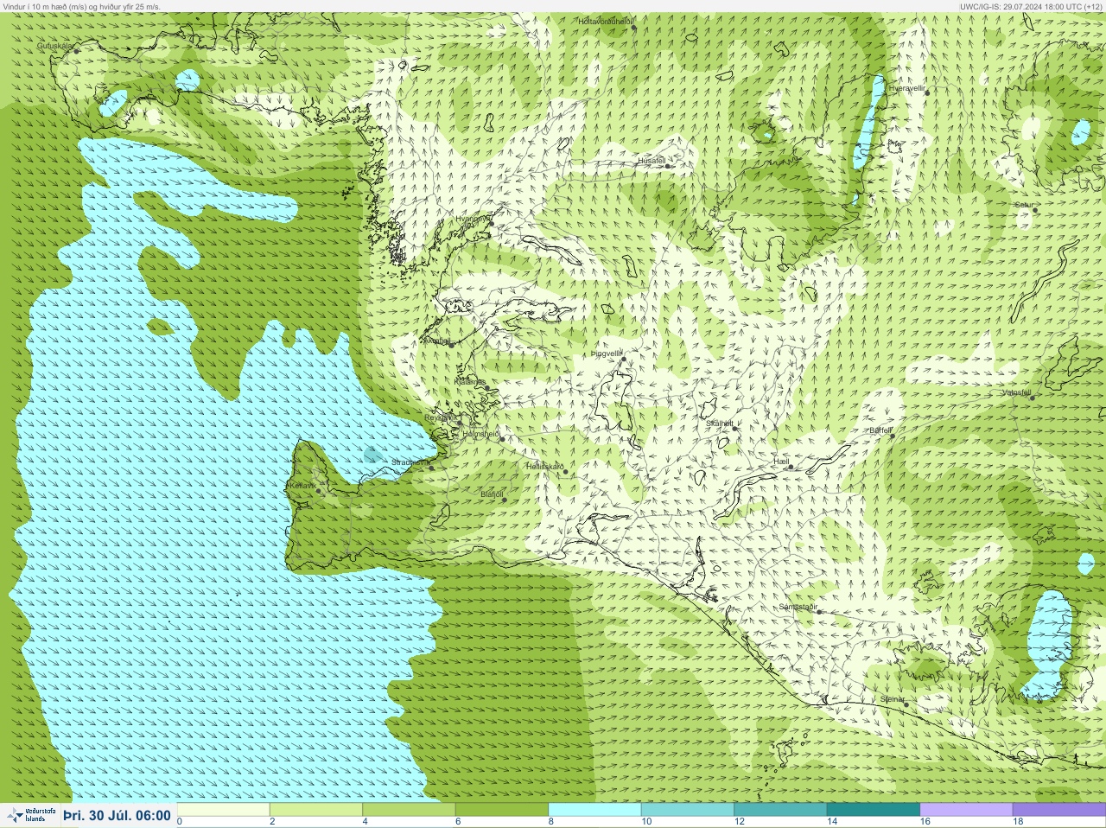The image size is (1106, 828).
Task: Click the Sámsstaðir station label
Action: coord(798,607)
